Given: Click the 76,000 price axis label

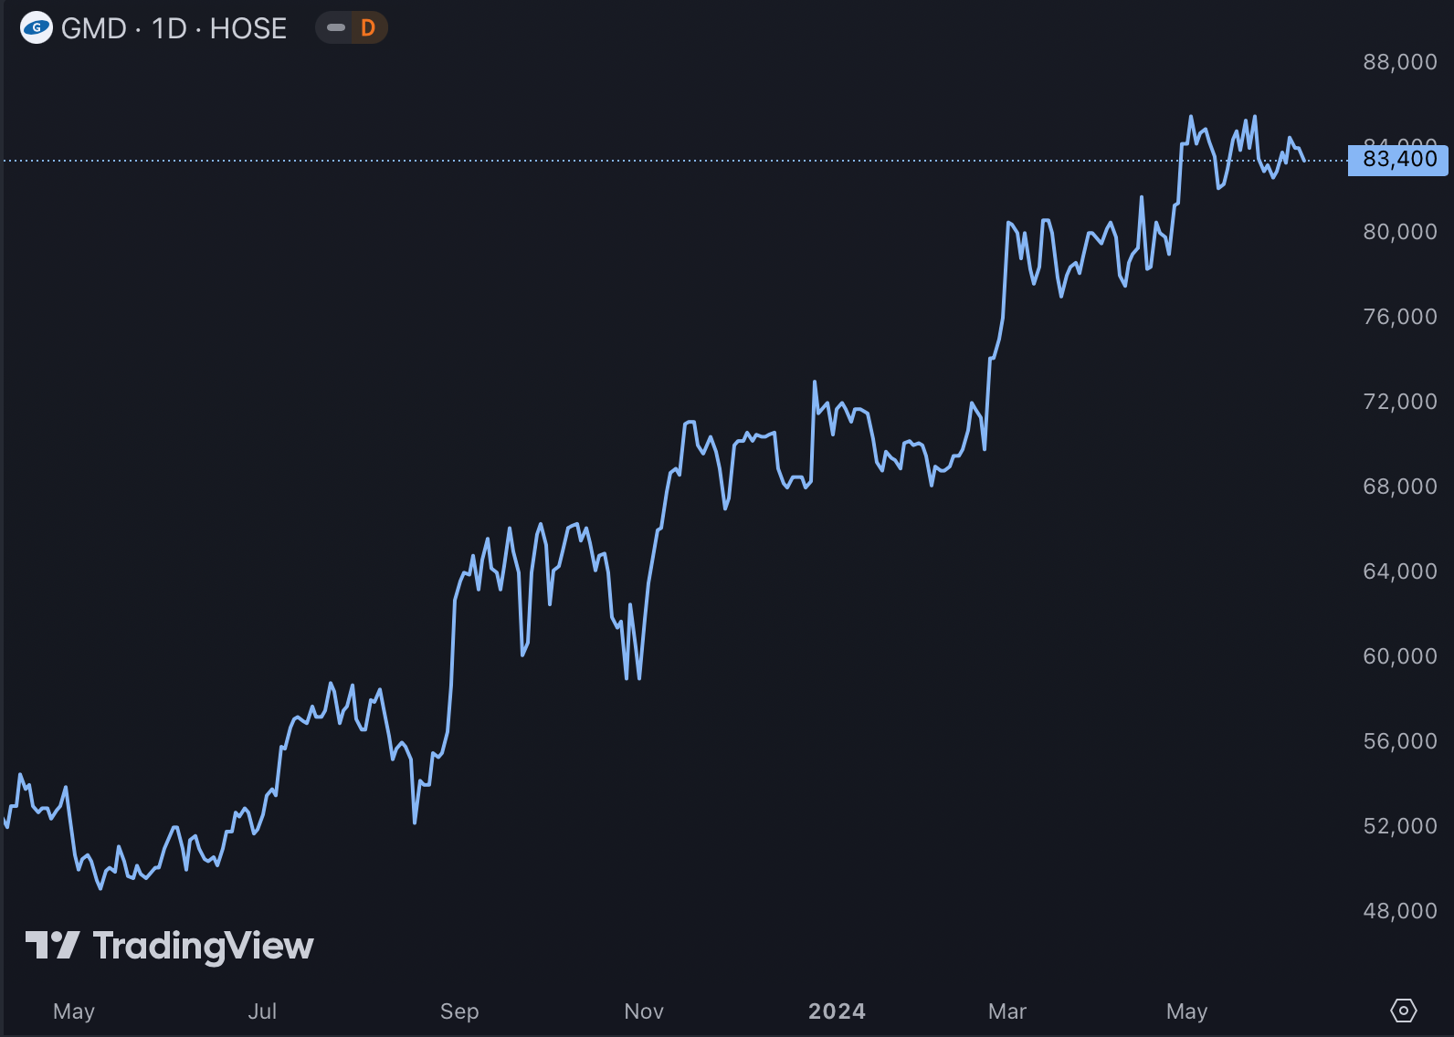Looking at the screenshot, I should coord(1400,317).
